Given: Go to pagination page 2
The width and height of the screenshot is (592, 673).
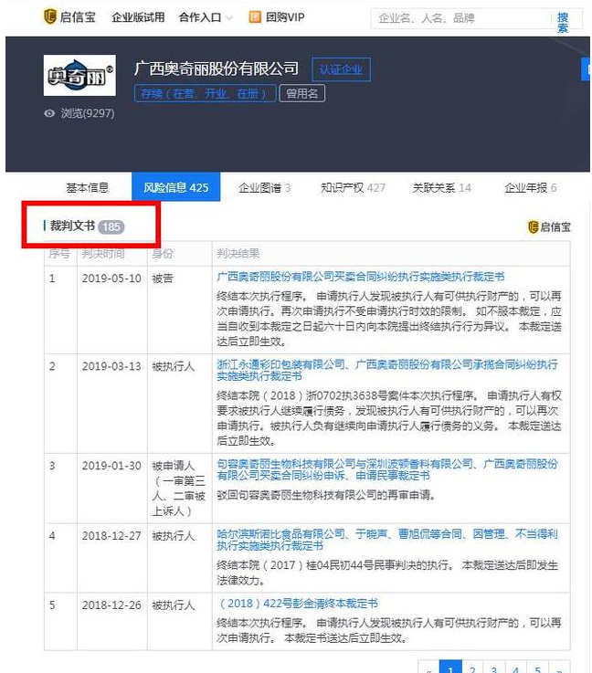Looking at the screenshot, I should coord(472,668).
